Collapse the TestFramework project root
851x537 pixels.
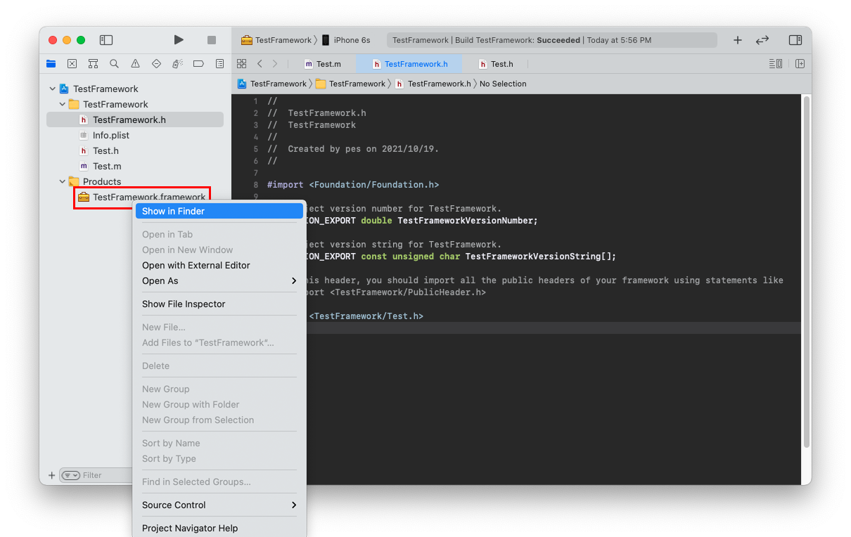52,89
